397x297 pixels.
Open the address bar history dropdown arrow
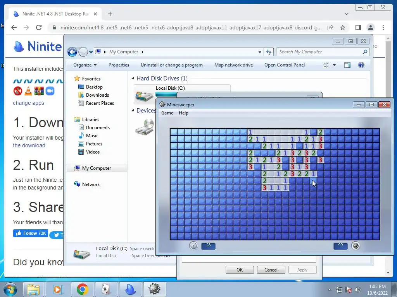[260, 52]
